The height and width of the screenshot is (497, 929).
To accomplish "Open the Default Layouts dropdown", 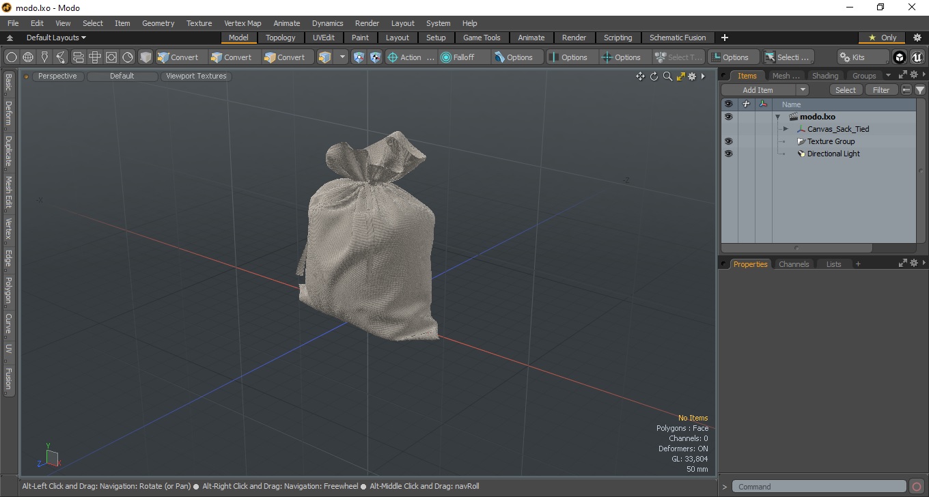I will click(56, 38).
